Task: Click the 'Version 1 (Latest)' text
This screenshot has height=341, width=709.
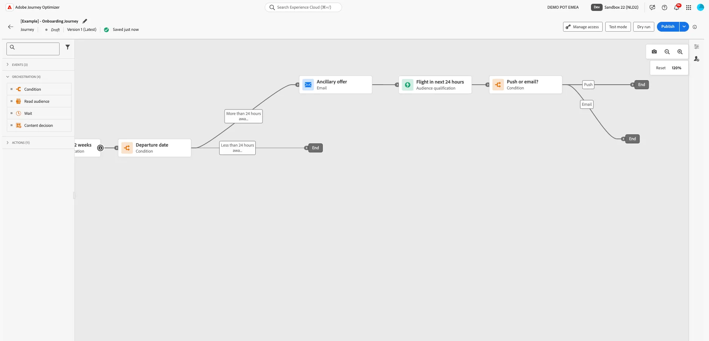Action: pyautogui.click(x=82, y=29)
